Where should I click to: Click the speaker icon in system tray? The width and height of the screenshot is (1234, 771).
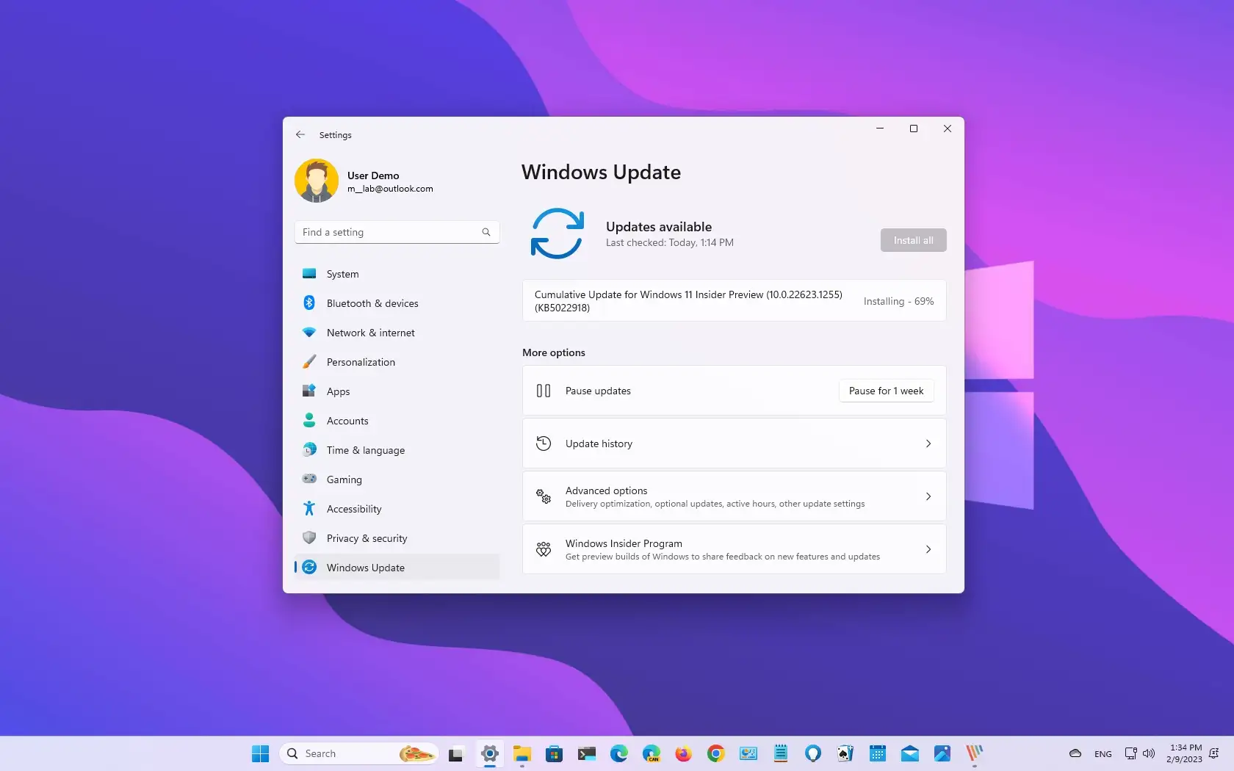point(1148,753)
